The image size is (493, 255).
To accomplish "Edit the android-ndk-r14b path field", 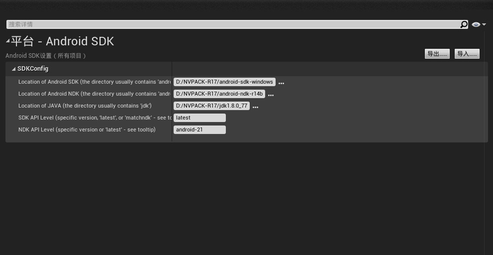I will (x=219, y=94).
